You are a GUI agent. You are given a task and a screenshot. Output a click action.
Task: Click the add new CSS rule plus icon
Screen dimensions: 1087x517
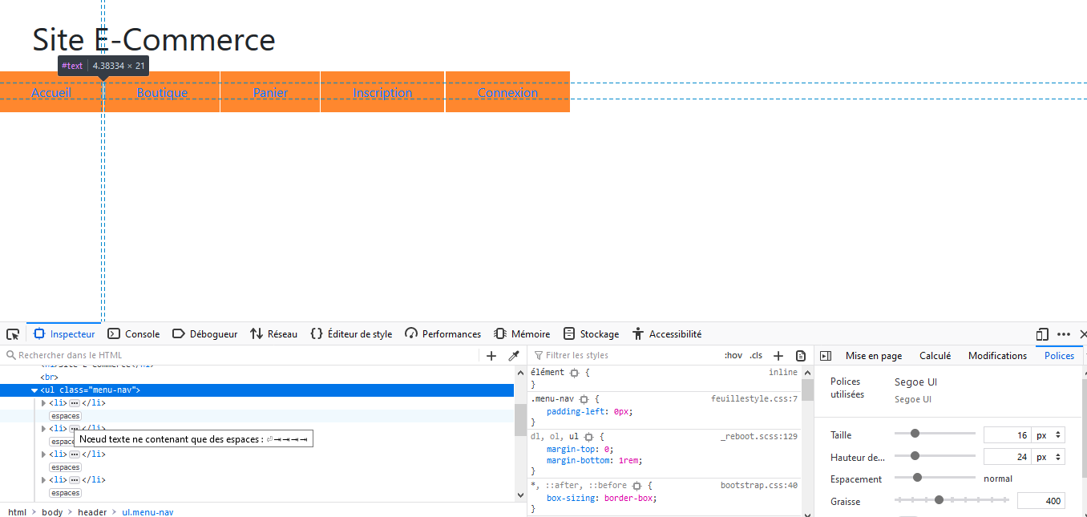click(x=778, y=355)
